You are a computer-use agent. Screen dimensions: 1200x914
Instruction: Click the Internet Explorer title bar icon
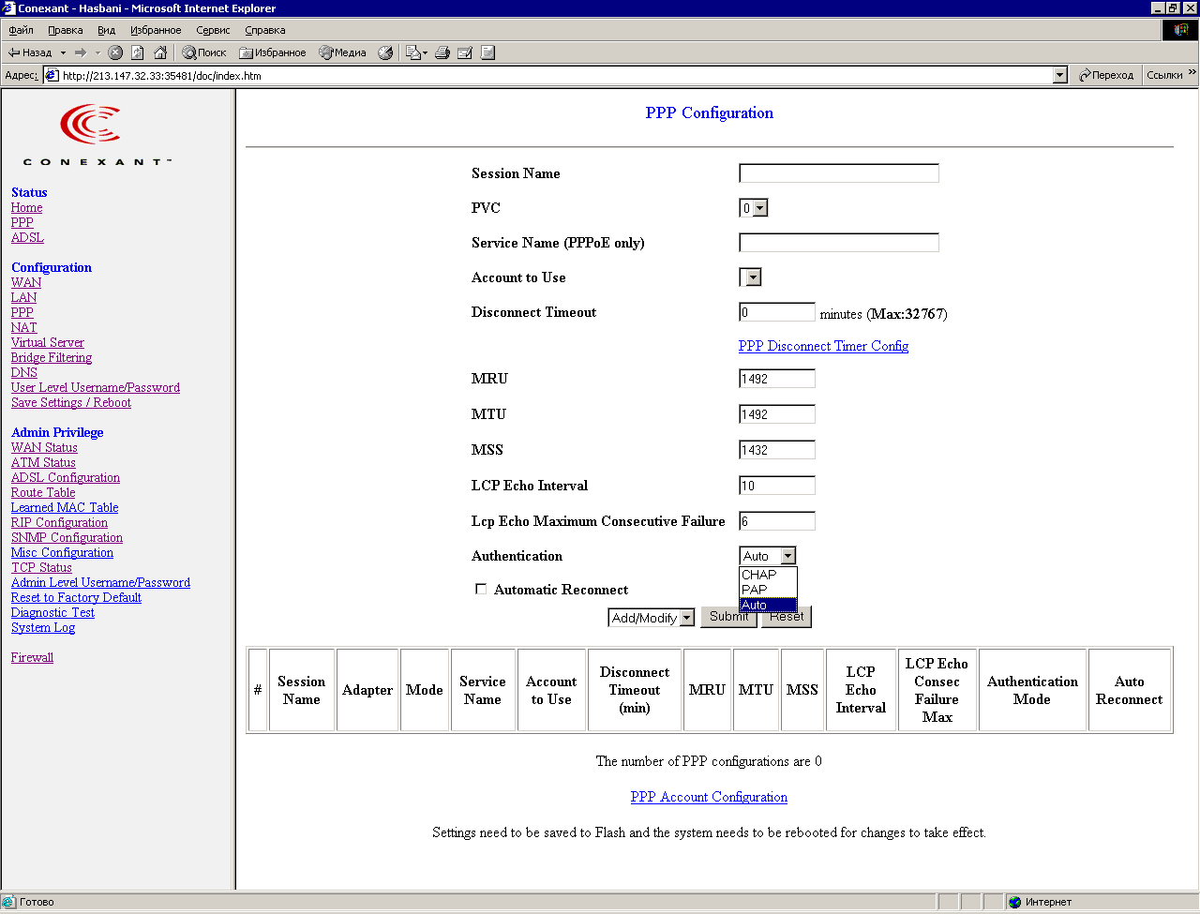point(9,8)
